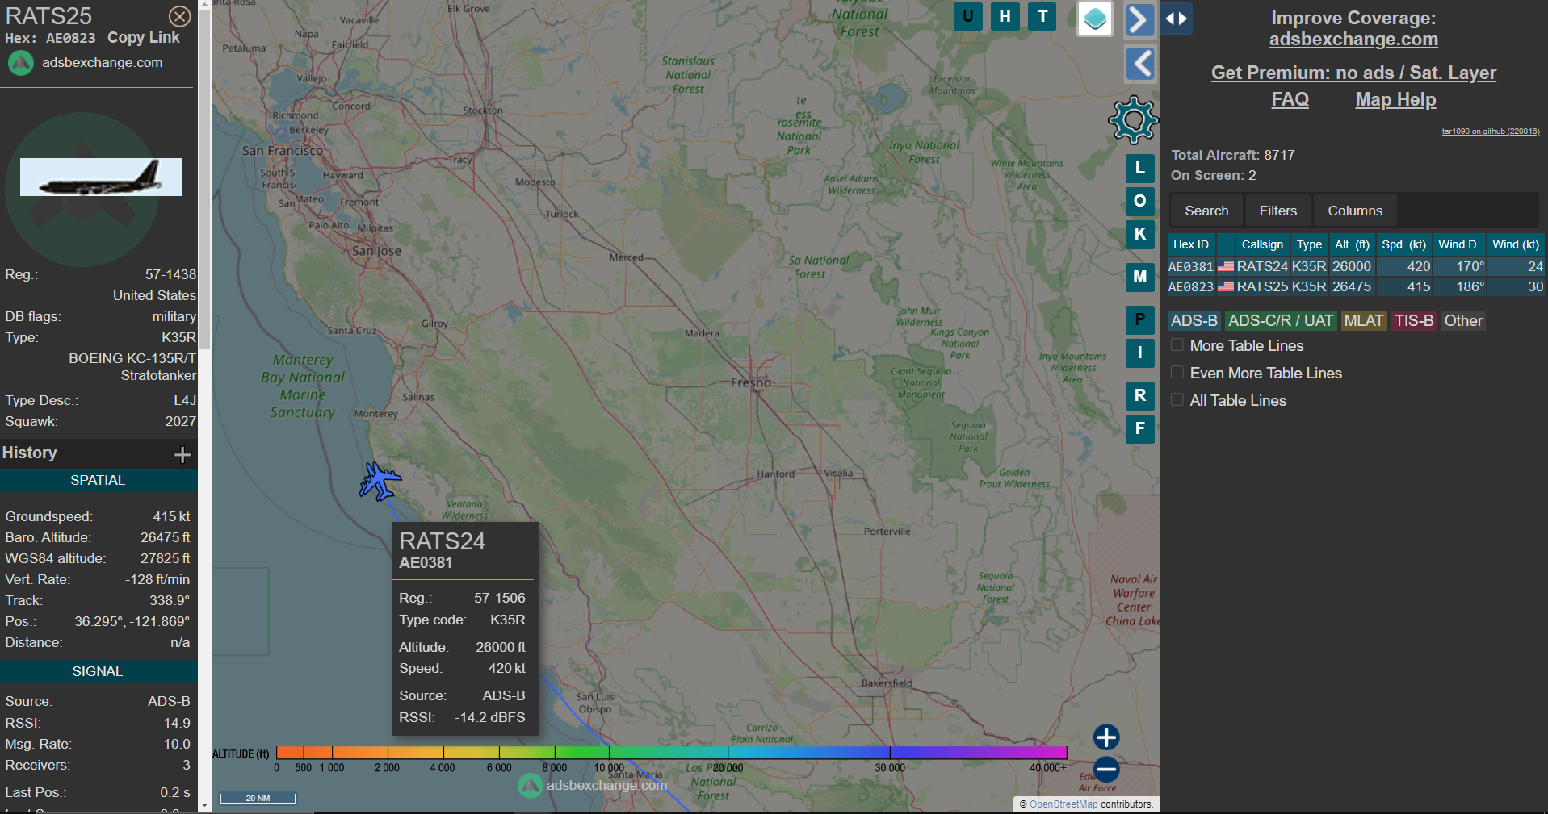Toggle Other source legend

[x=1463, y=320]
